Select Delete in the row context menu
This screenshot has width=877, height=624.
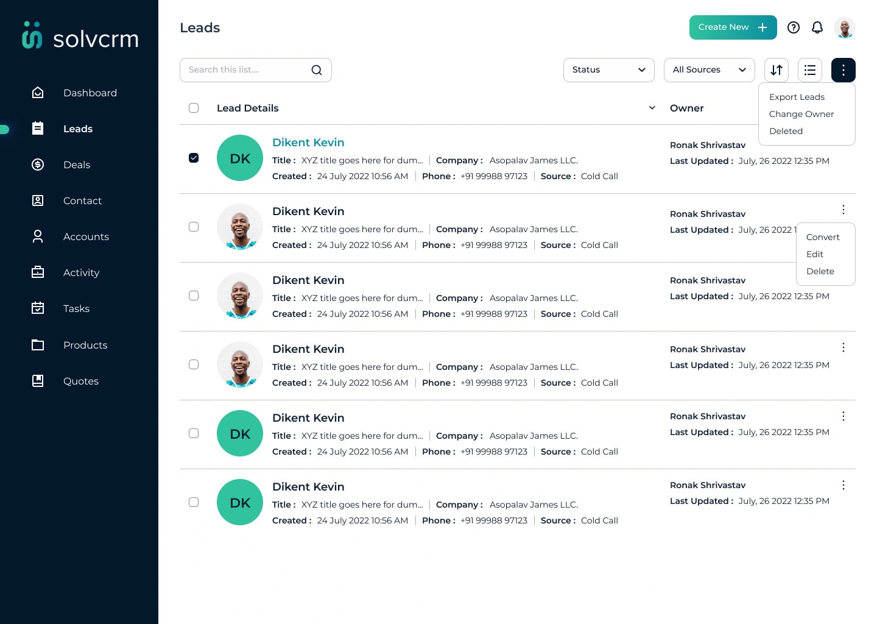click(x=820, y=271)
